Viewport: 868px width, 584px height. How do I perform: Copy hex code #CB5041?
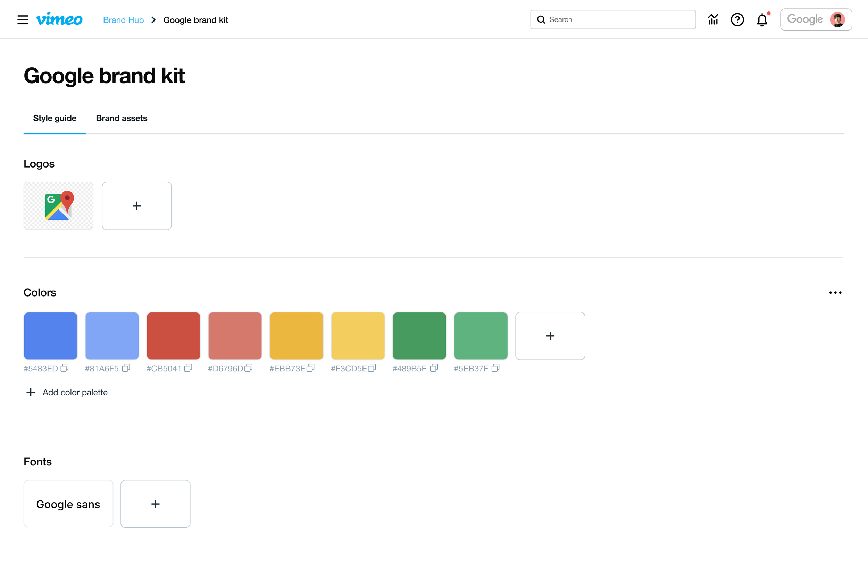(188, 368)
